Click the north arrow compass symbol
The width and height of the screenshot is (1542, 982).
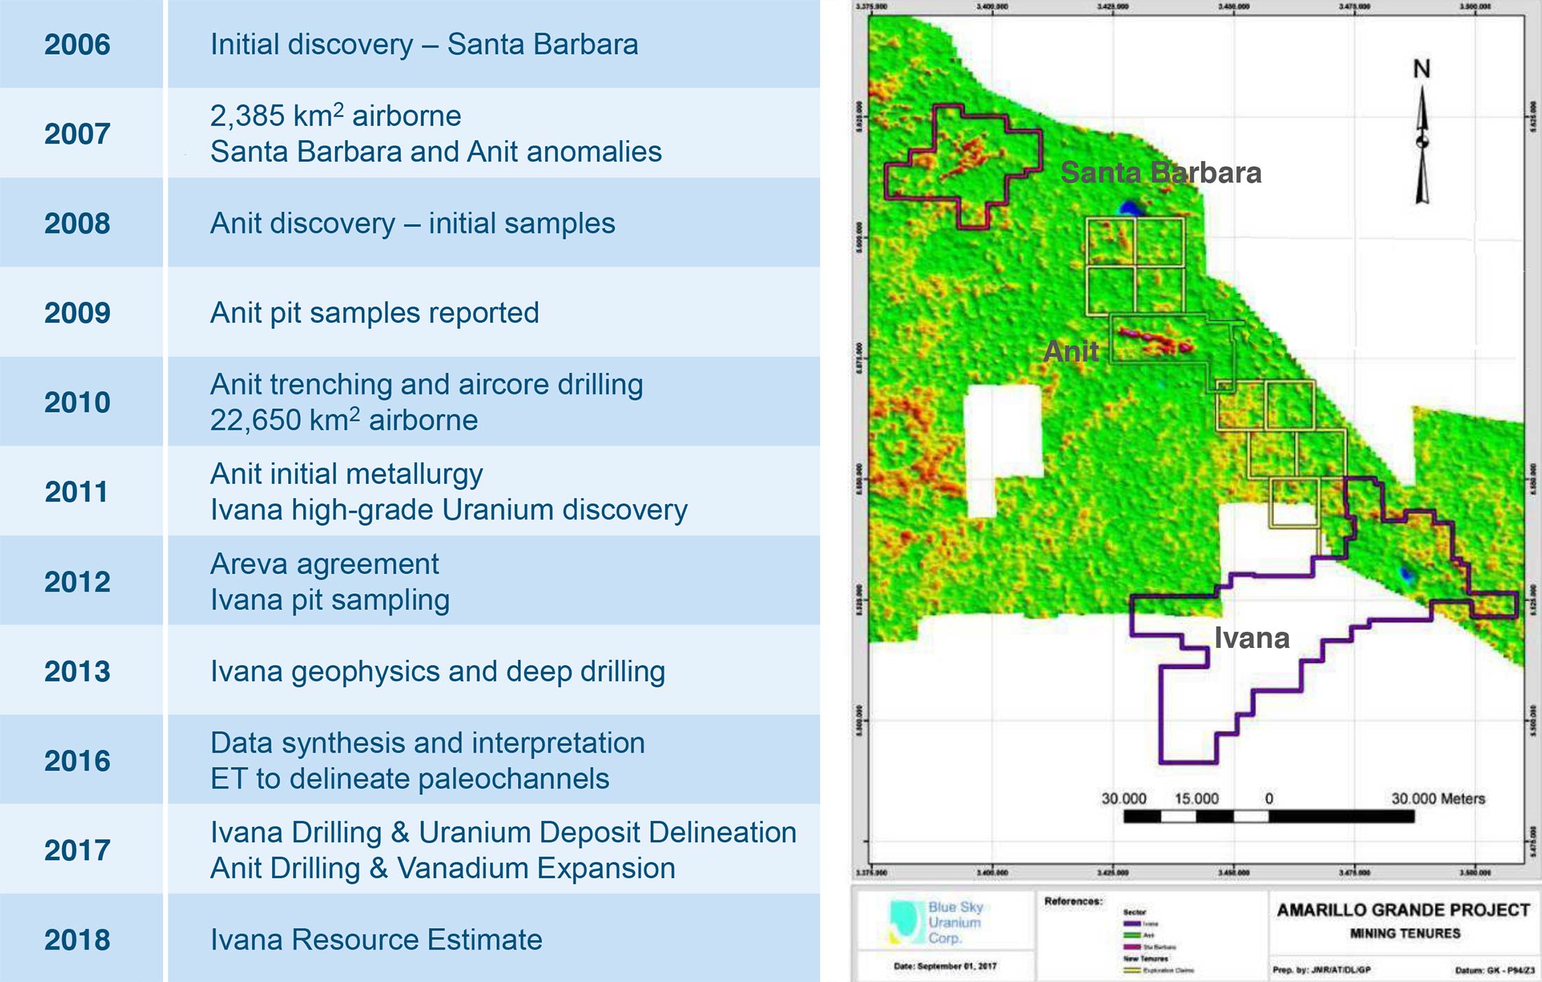(1422, 133)
